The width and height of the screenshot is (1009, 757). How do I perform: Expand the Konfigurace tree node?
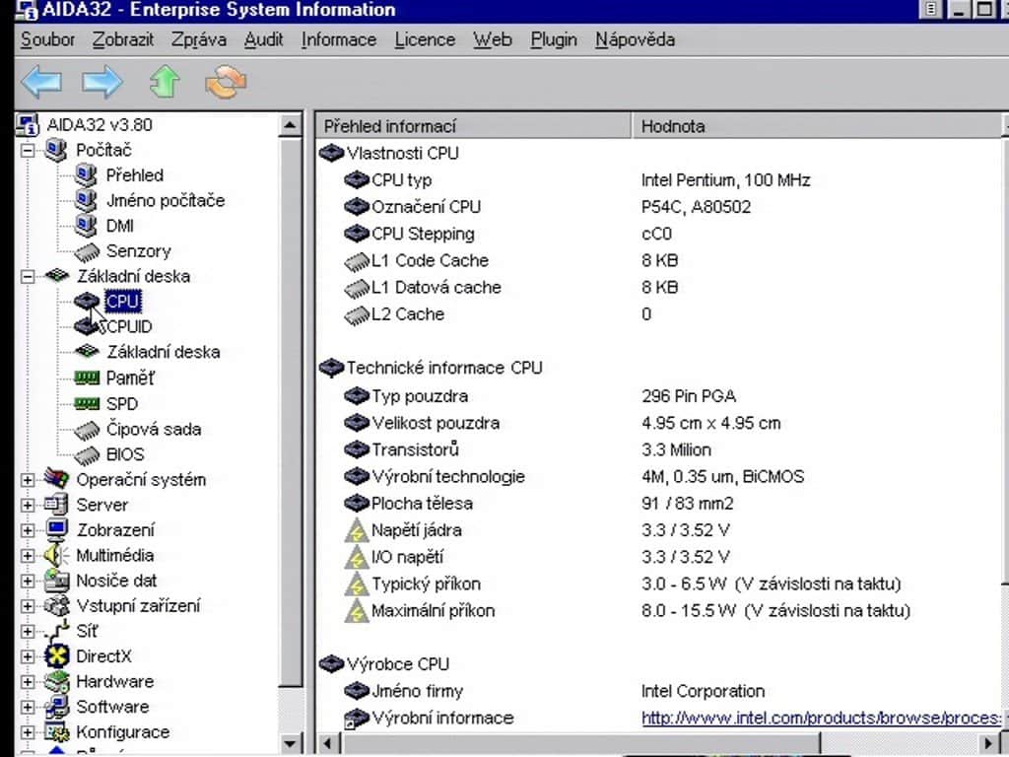coord(28,732)
